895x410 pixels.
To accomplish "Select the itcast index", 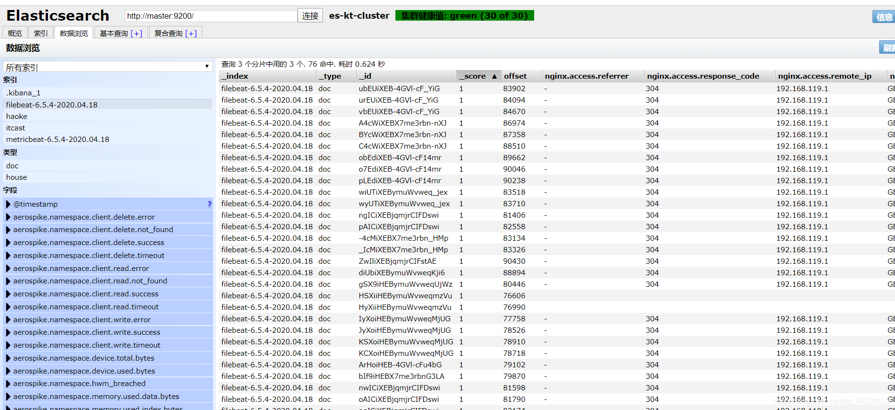I will (x=107, y=128).
